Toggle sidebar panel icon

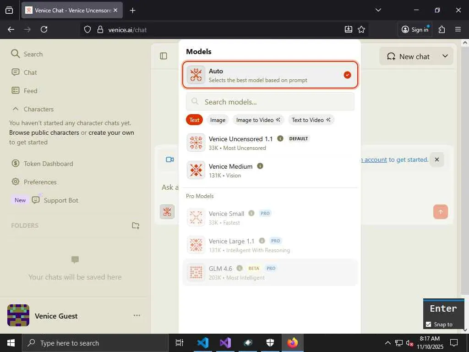(164, 56)
